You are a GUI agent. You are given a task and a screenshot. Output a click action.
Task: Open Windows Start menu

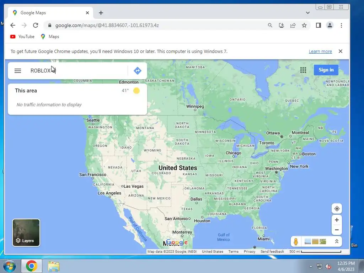click(9, 266)
